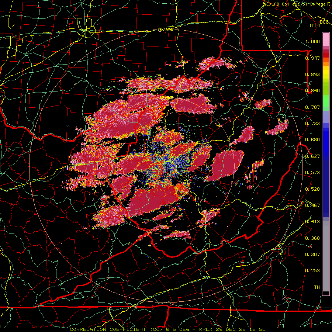Select the 0.733 value on the scale
This screenshot has height=332, width=332.
[312, 123]
